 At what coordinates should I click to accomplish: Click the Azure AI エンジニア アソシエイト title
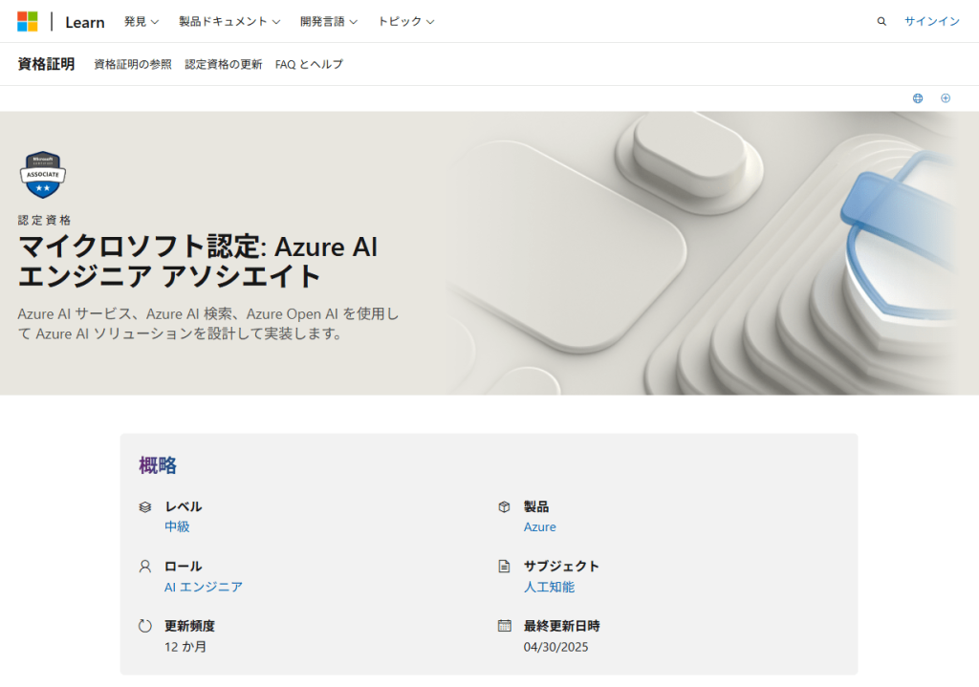point(198,262)
